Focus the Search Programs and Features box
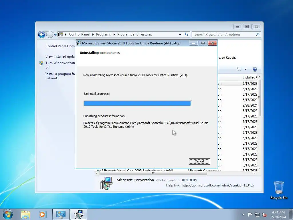 (x=224, y=34)
